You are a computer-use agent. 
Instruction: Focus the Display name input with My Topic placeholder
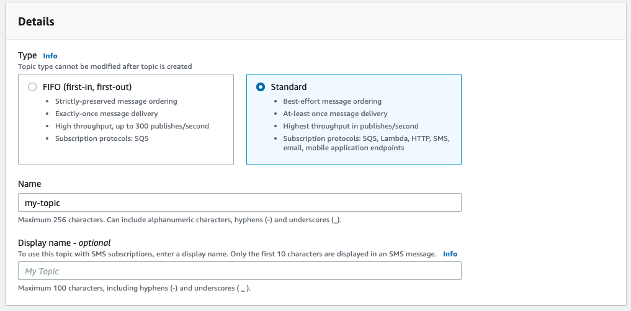click(239, 271)
